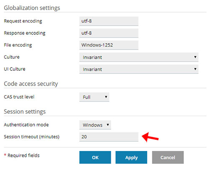Click the Request encoding label
This screenshot has height=169, width=209.
point(23,21)
